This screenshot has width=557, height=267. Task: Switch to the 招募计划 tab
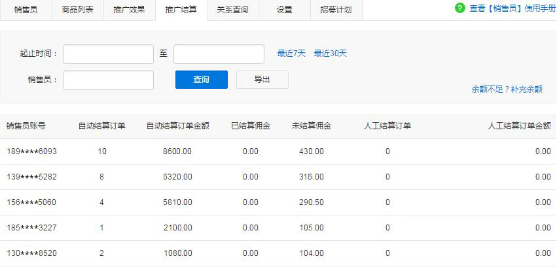(x=336, y=10)
